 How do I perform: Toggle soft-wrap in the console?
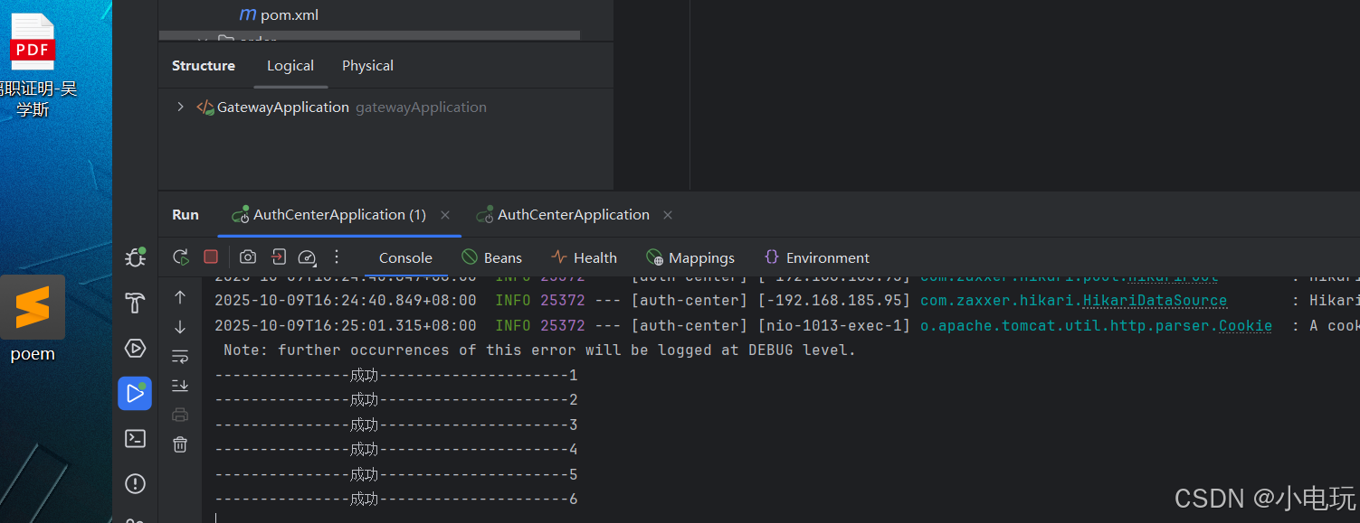point(180,357)
